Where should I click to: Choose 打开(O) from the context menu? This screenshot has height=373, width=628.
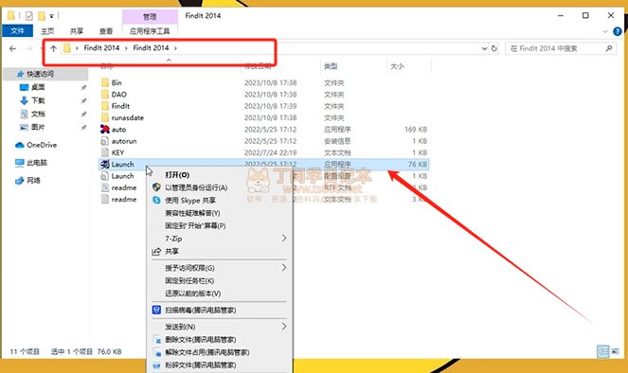pos(220,175)
